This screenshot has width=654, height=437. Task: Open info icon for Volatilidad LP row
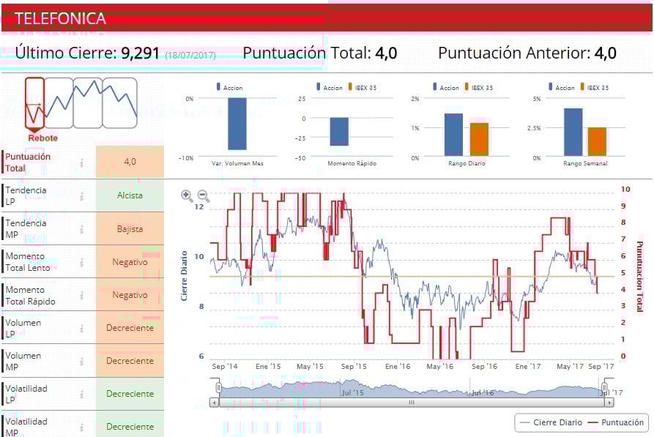tap(82, 394)
